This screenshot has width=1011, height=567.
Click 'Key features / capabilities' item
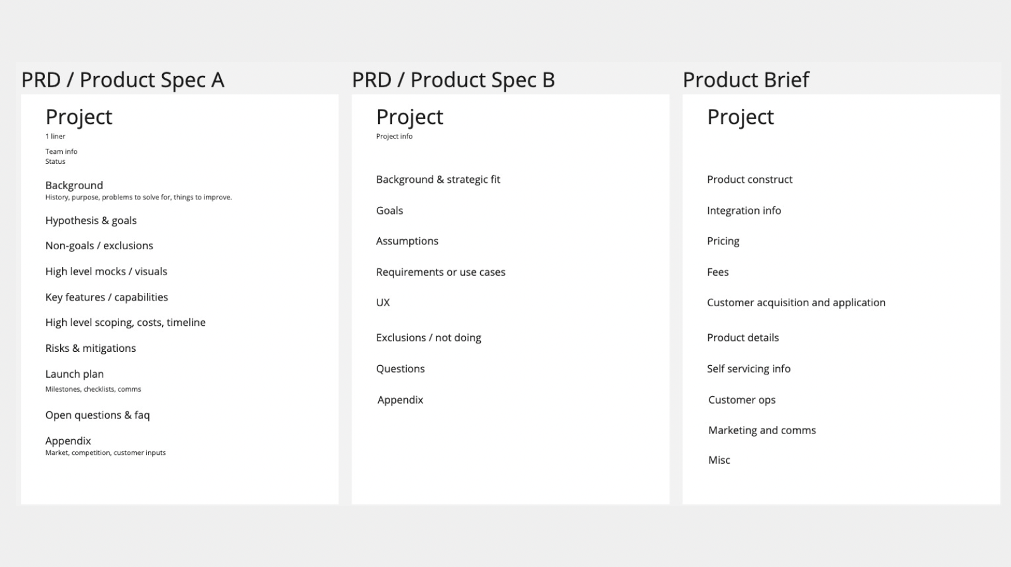[106, 297]
